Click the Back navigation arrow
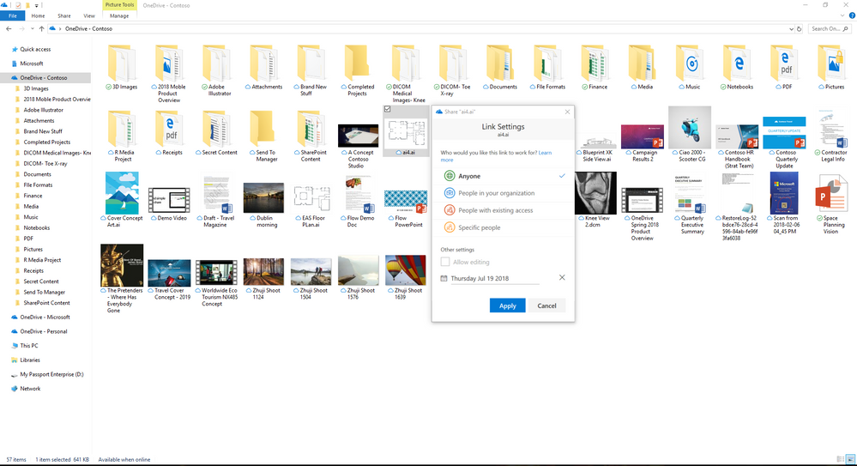The width and height of the screenshot is (857, 466). (x=9, y=28)
